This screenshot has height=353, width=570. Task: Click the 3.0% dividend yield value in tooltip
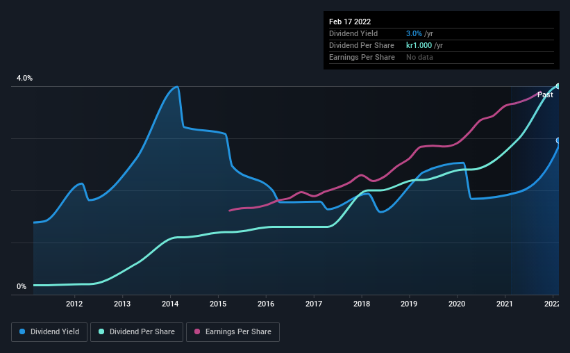pos(414,33)
